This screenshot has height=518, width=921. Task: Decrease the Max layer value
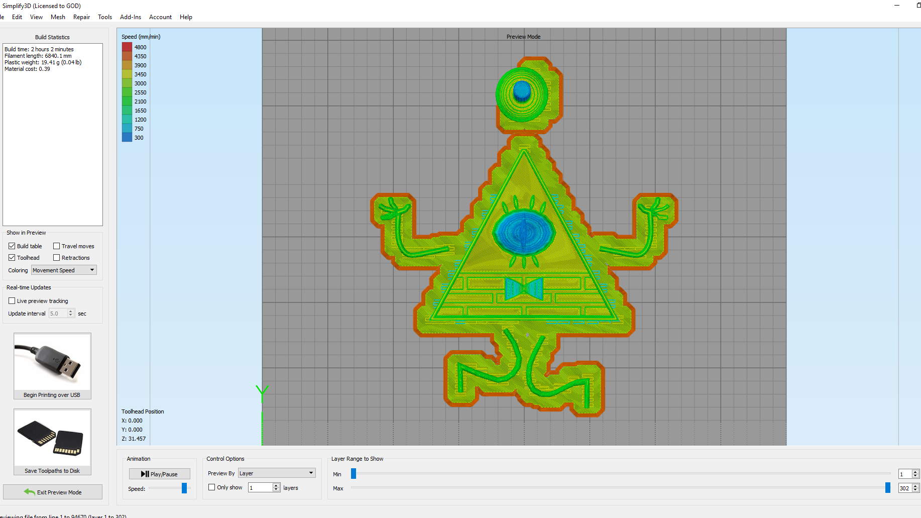(x=915, y=490)
